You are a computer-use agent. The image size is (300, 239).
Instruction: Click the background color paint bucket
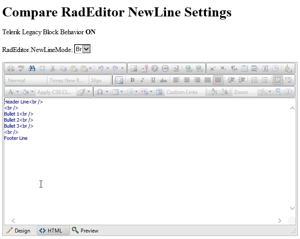[26, 92]
